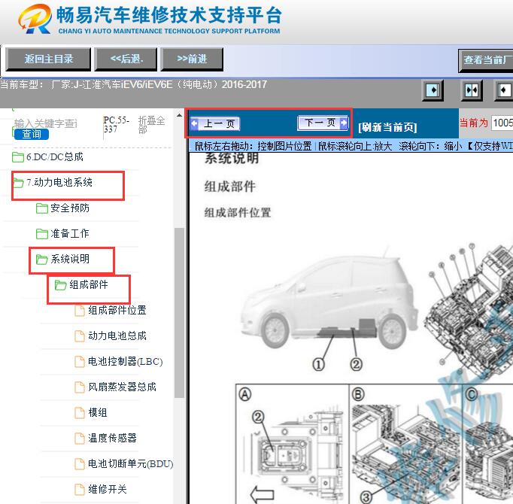This screenshot has height=504, width=513.
Task: Click the PC.55-337 text in tree header
Action: point(117,125)
